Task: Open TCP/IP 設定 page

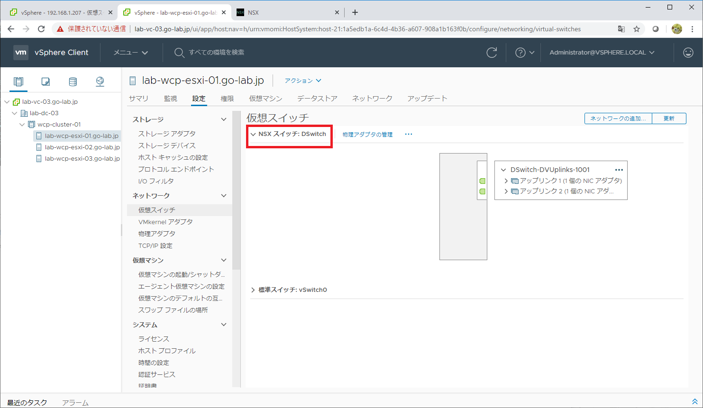Action: tap(155, 245)
